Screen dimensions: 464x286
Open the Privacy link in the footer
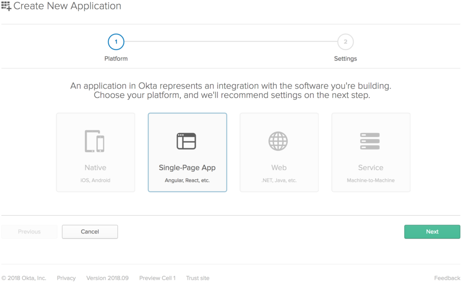pyautogui.click(x=66, y=278)
